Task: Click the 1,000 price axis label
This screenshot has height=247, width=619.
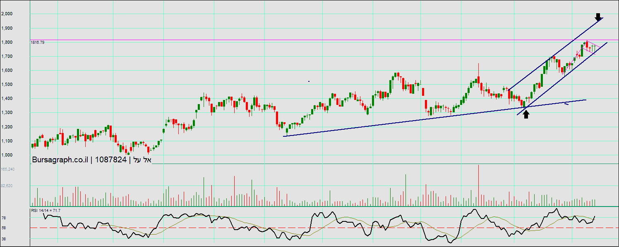Action: tap(7, 155)
